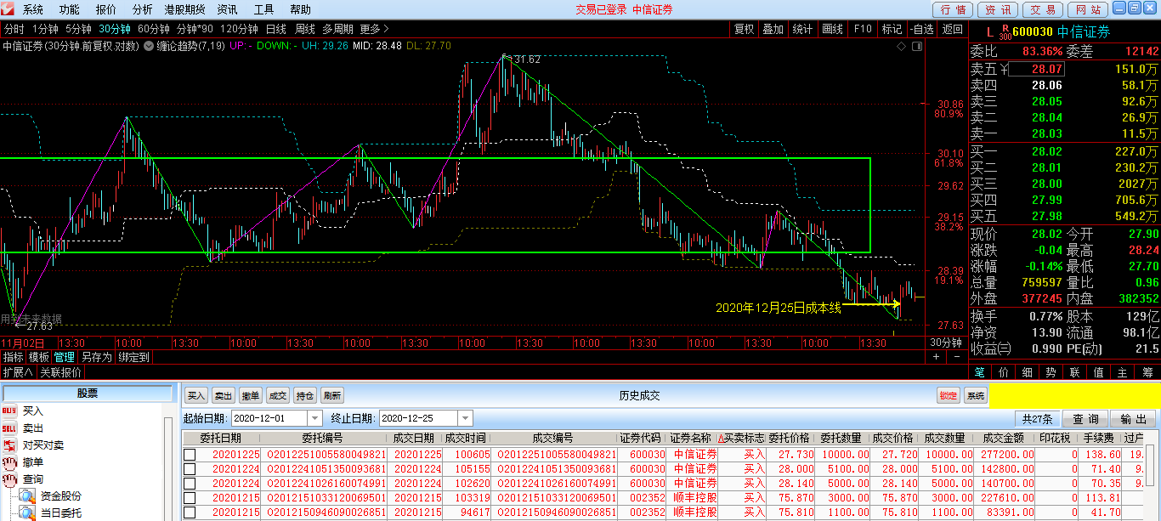Open indicator settings circle icon beside 缠论趋势
The height and width of the screenshot is (521, 1161).
tap(150, 46)
